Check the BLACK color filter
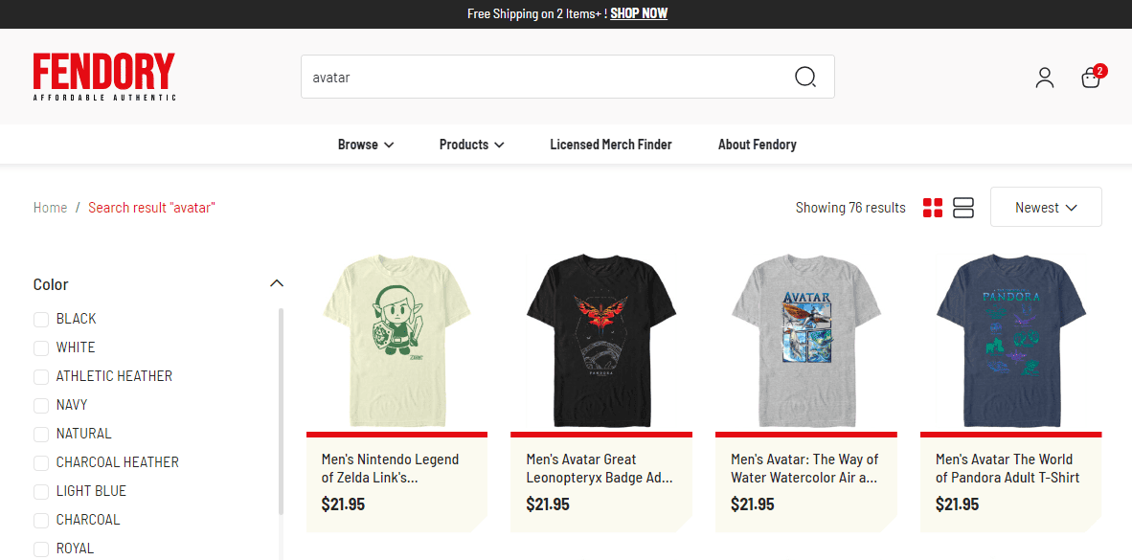The image size is (1132, 560). (x=41, y=319)
